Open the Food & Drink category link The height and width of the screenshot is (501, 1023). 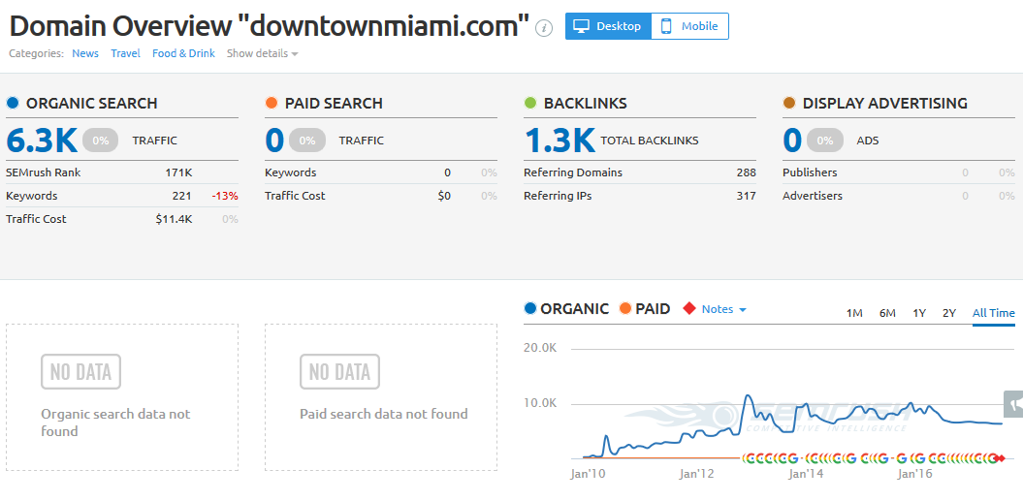pyautogui.click(x=183, y=54)
